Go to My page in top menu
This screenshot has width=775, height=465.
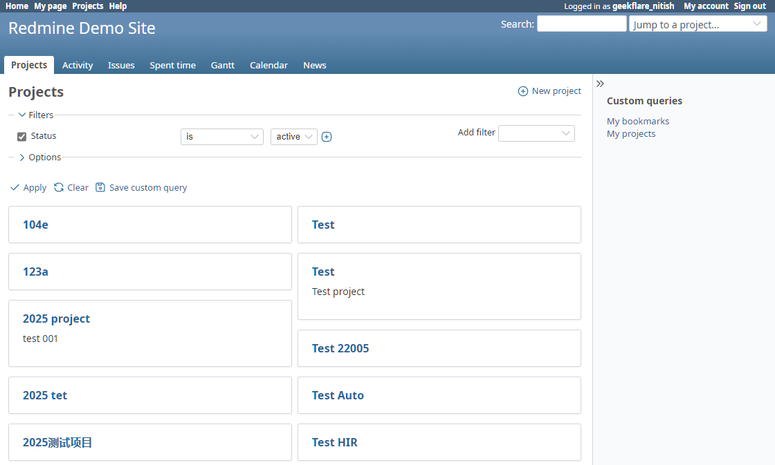pyautogui.click(x=51, y=6)
